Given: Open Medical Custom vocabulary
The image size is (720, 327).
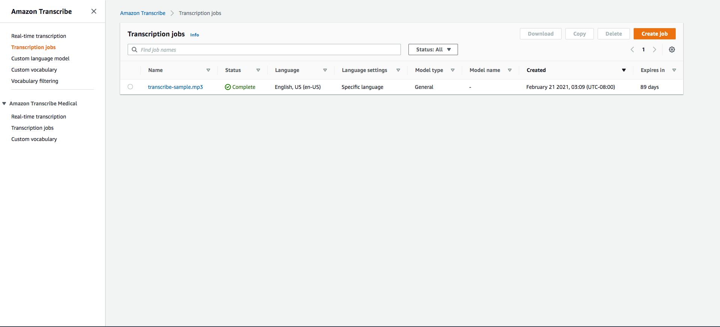Looking at the screenshot, I should [34, 139].
